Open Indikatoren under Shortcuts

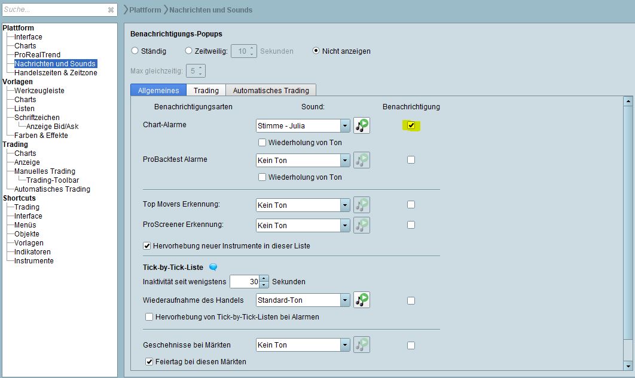[x=32, y=251]
